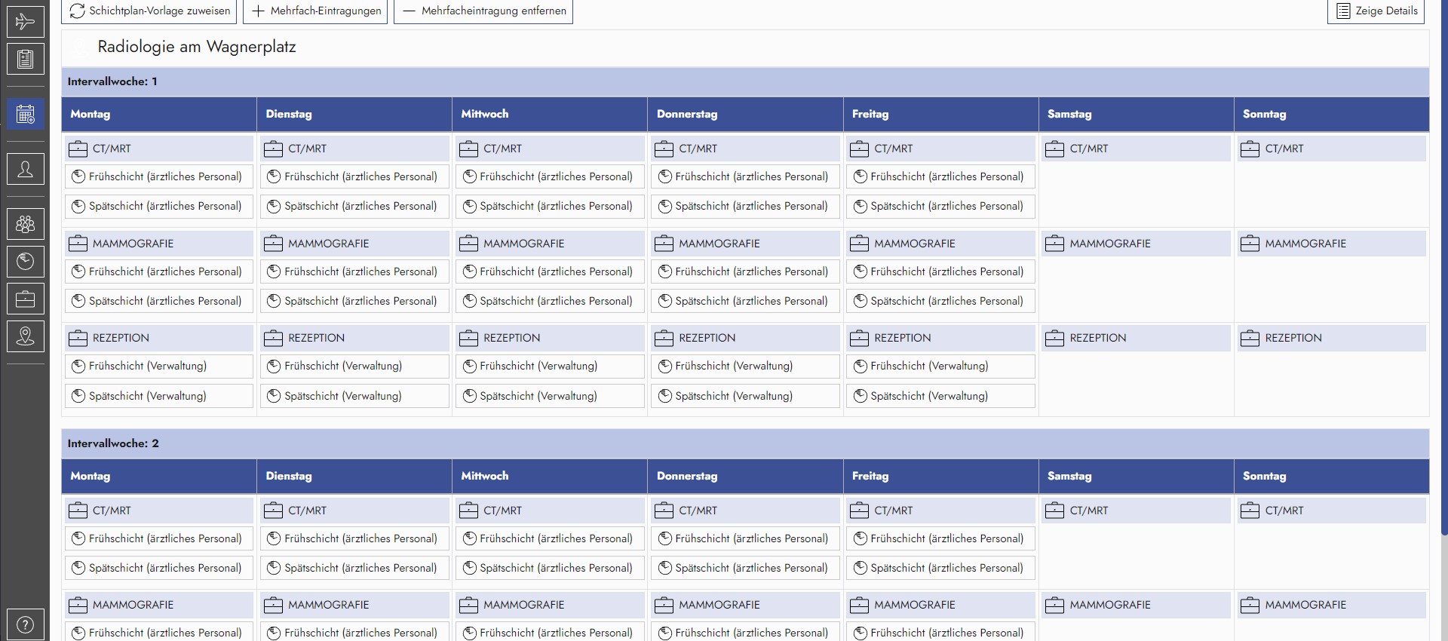Click the help question mark icon

[25, 624]
